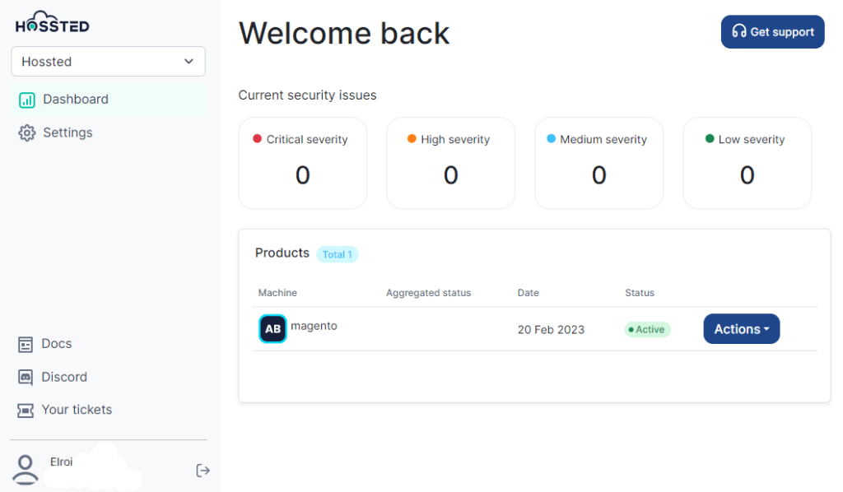Click the Active status badge

tap(647, 330)
